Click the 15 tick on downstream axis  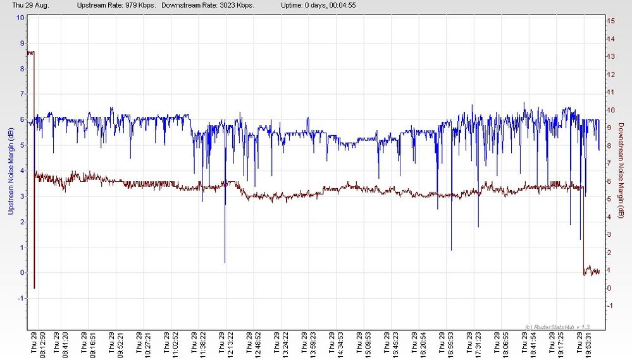tap(611, 21)
